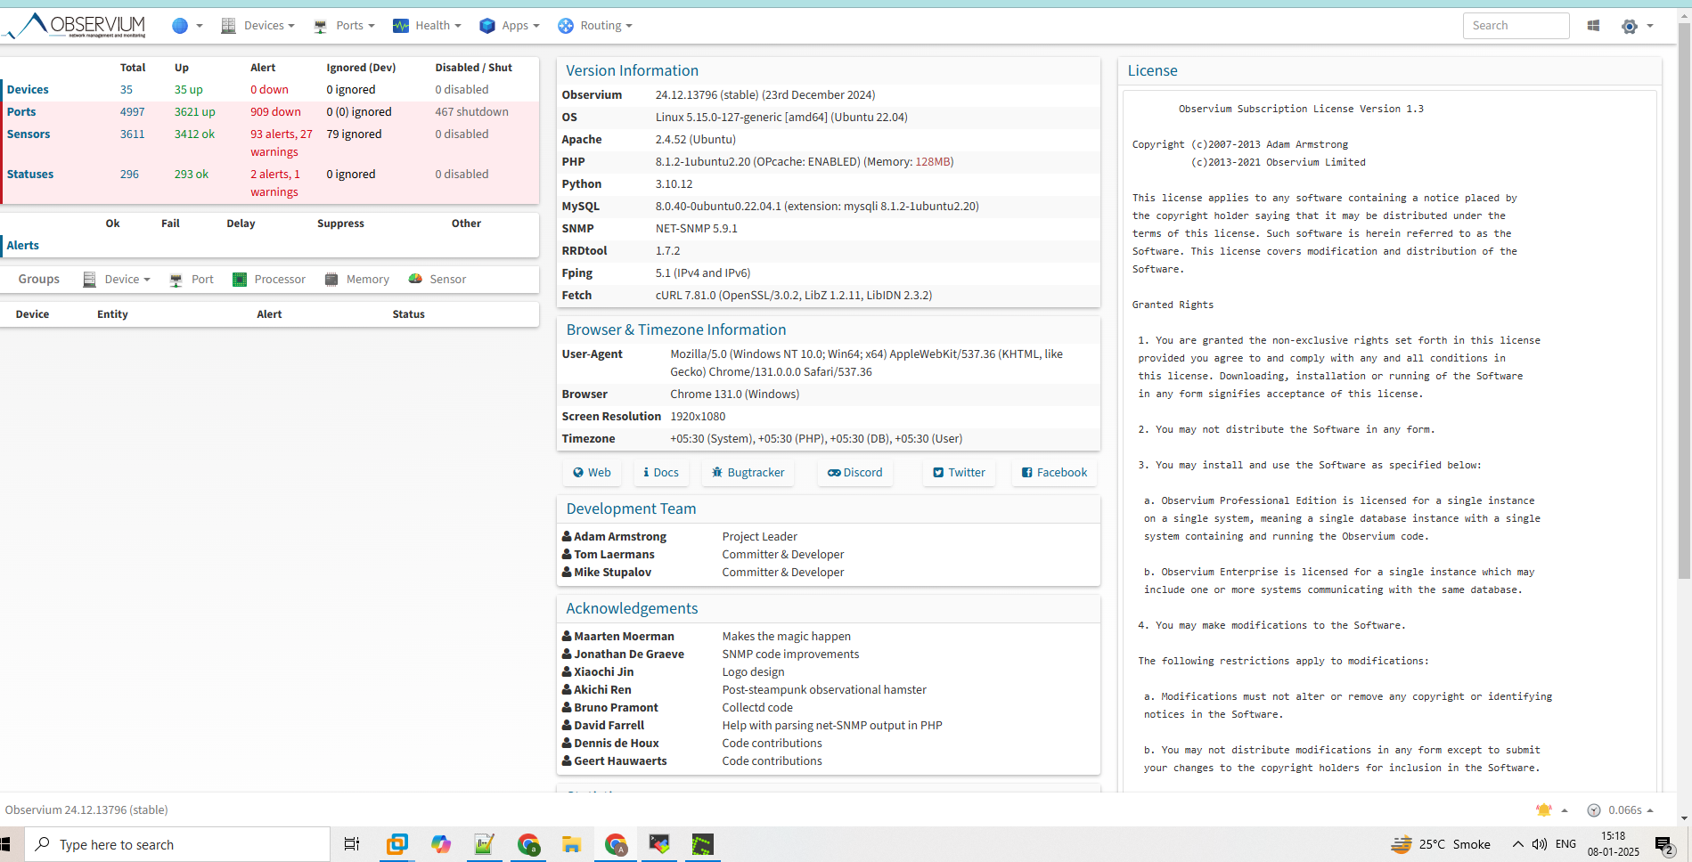Click the '467 shutdown' ports value
1692x862 pixels.
coord(471,111)
